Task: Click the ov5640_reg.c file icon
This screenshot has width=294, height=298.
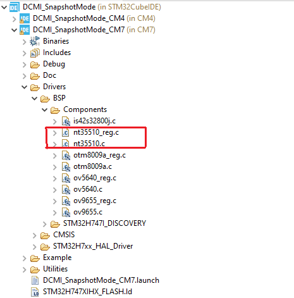Action: [x=66, y=178]
